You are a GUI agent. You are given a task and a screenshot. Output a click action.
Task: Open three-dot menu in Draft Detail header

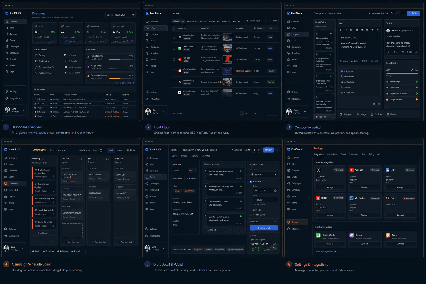pos(277,150)
